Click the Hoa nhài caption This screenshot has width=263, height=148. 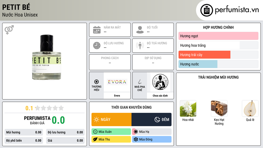188,120
